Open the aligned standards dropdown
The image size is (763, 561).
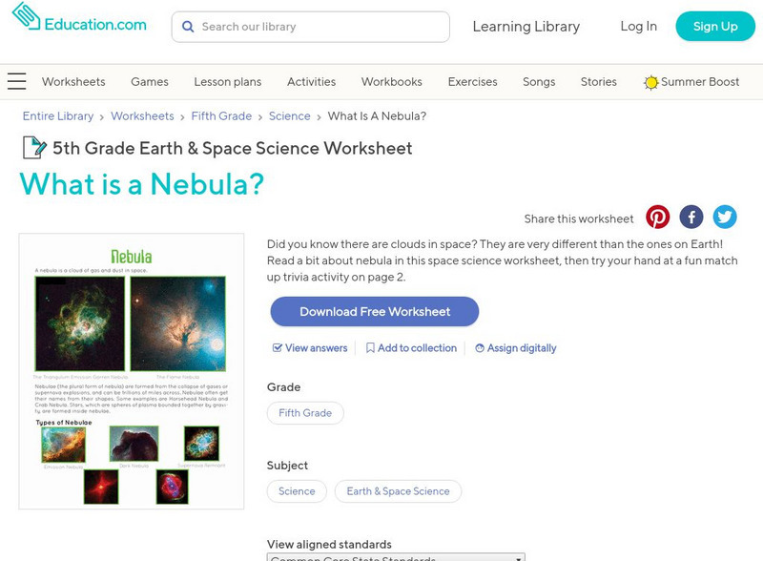(x=396, y=557)
